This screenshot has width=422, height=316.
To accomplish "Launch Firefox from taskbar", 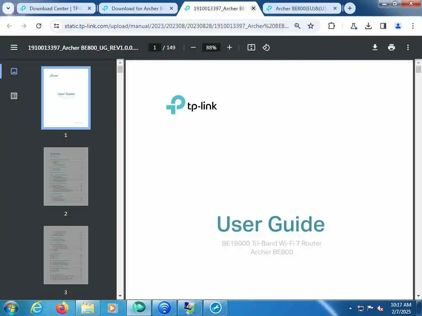I will point(62,308).
